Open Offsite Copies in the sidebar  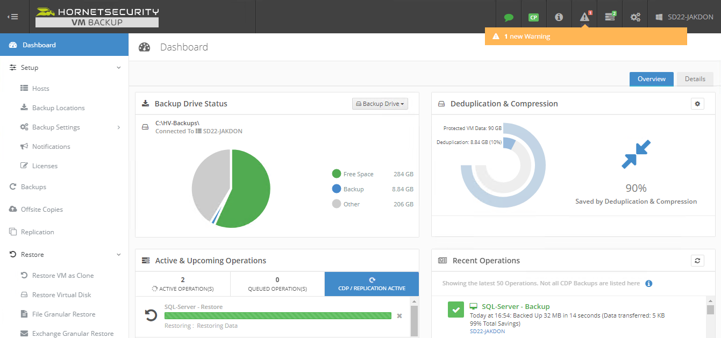42,210
